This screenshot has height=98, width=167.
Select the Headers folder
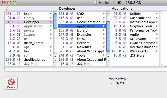click(x=82, y=43)
